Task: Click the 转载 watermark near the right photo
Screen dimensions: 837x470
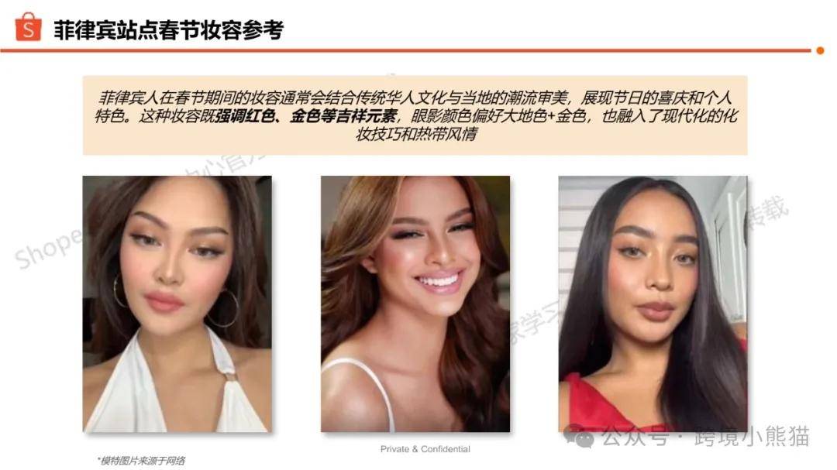Action: pos(767,212)
